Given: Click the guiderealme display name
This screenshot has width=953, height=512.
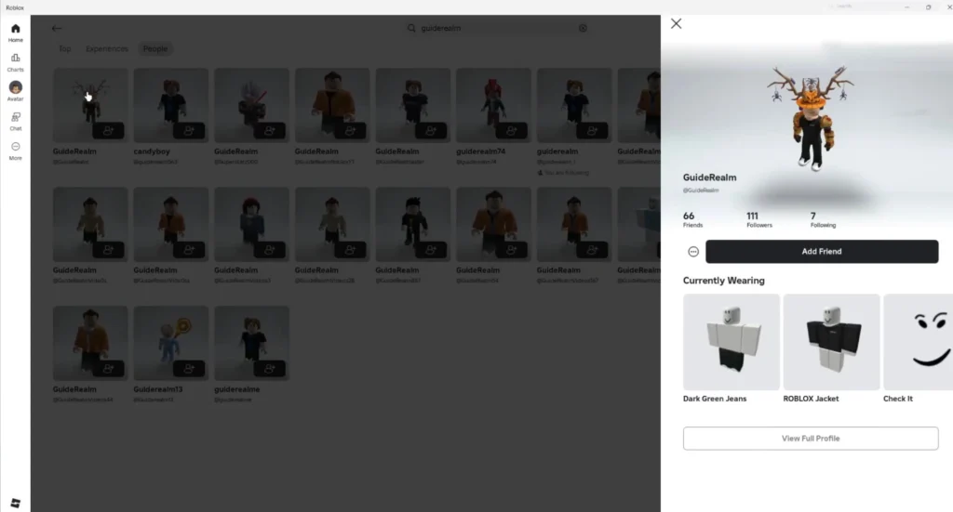Looking at the screenshot, I should (237, 389).
